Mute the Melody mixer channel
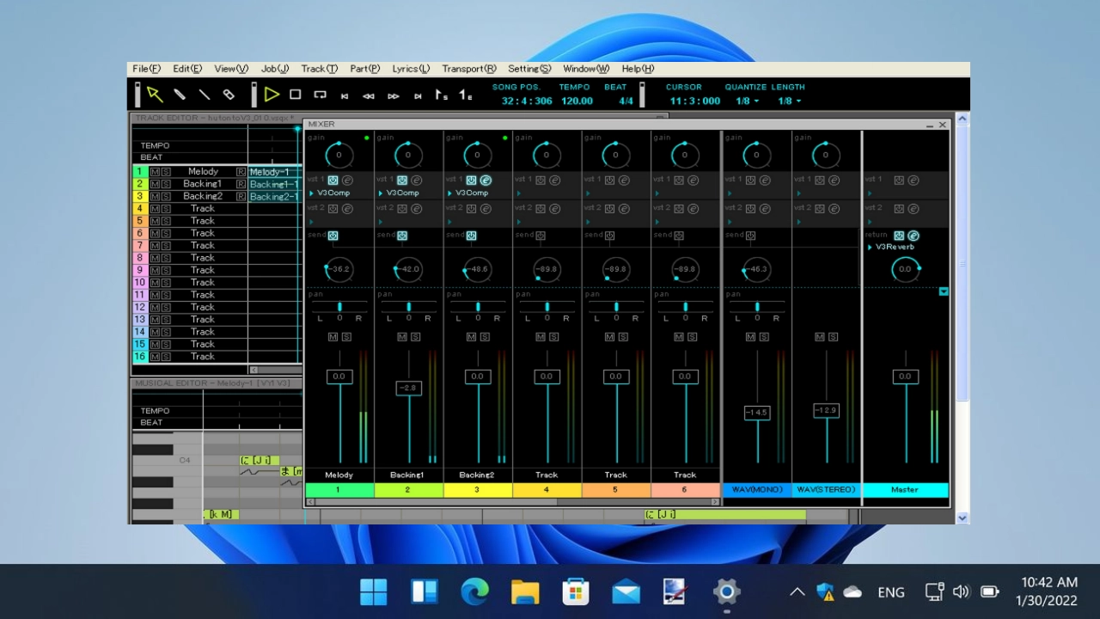The height and width of the screenshot is (619, 1100). (x=333, y=337)
